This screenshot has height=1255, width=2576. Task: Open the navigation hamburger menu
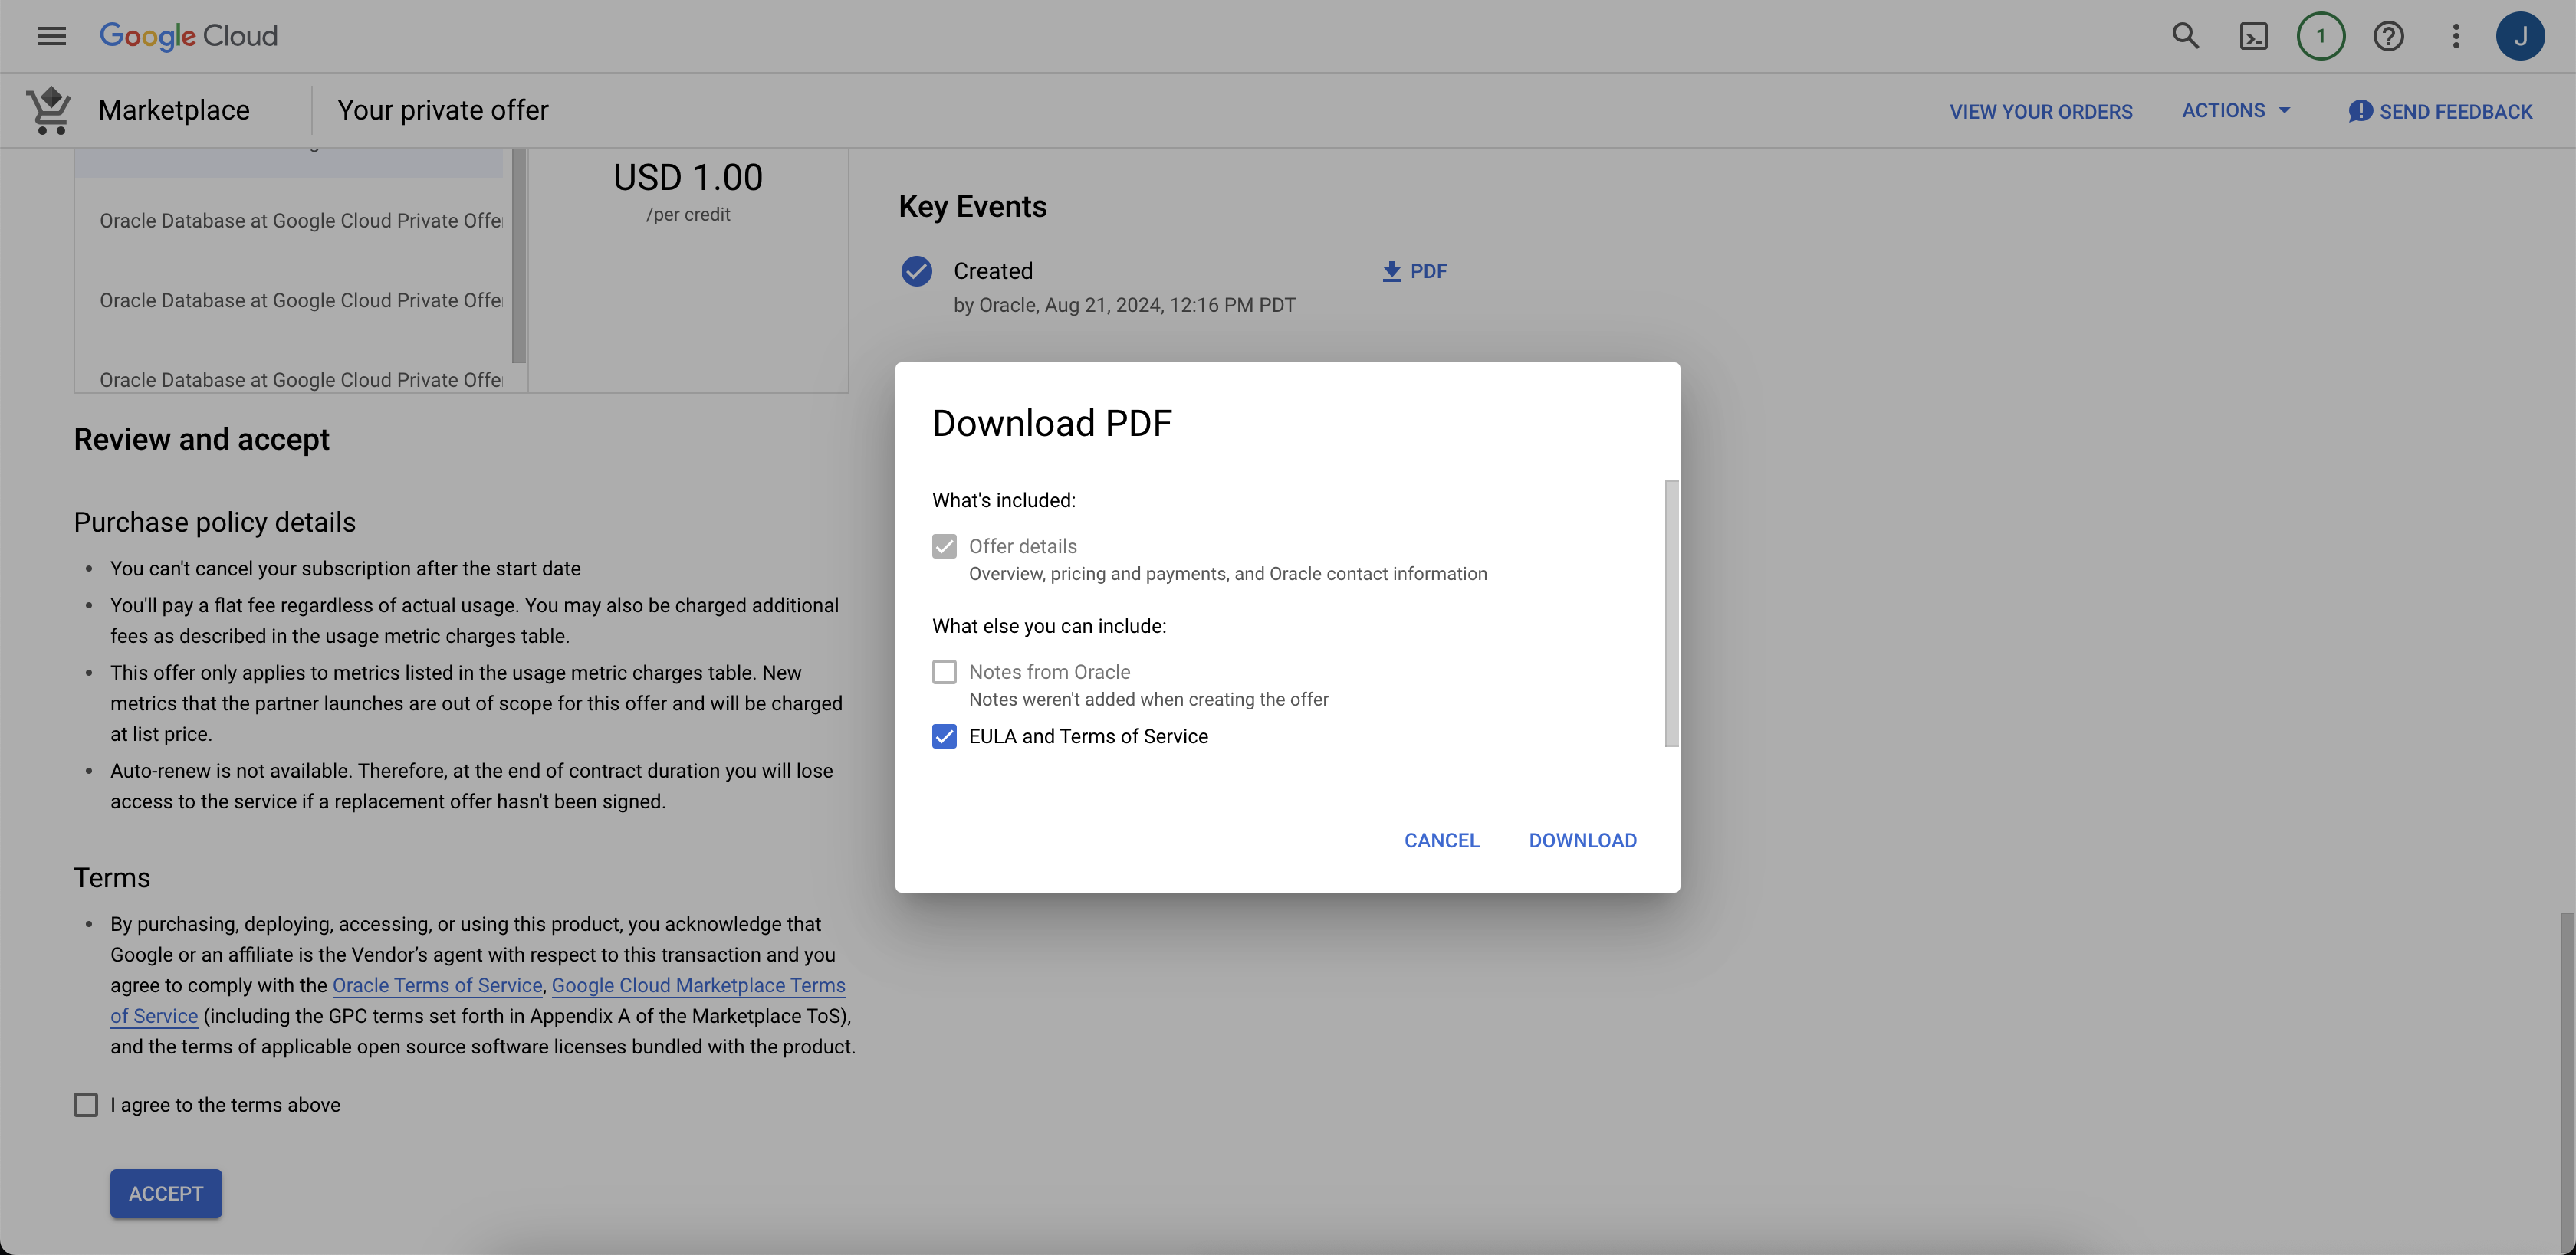click(51, 36)
